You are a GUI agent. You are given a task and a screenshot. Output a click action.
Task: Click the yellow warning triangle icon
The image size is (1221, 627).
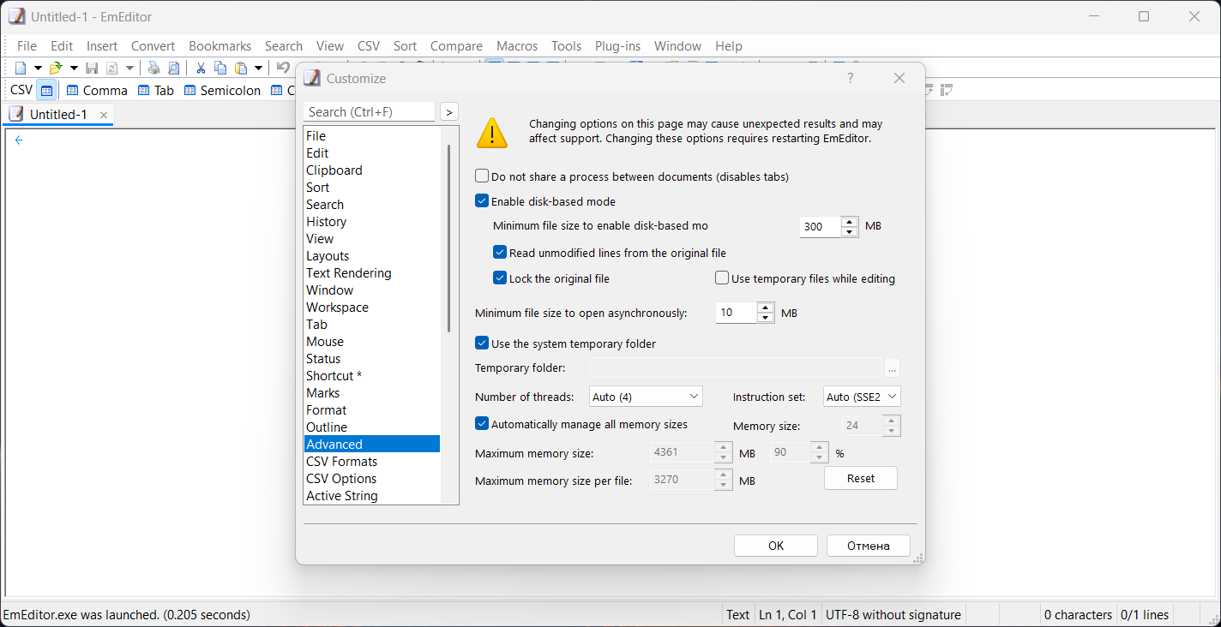click(x=492, y=133)
